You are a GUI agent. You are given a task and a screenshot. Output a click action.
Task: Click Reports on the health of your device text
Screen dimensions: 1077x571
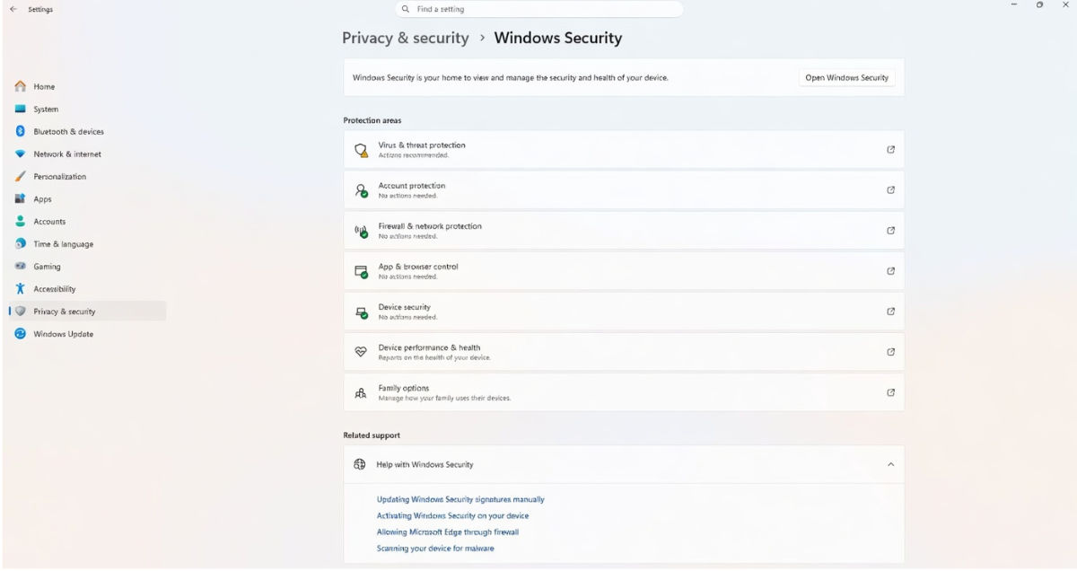(434, 357)
